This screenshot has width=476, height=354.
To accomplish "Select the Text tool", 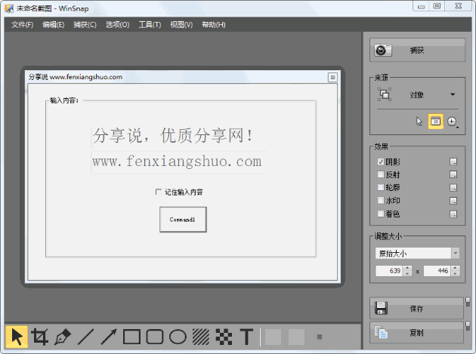I will pyautogui.click(x=246, y=337).
